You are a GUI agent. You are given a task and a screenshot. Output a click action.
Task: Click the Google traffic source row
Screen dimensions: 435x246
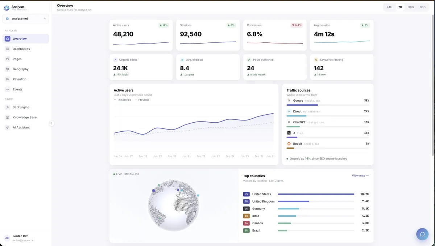click(x=328, y=102)
